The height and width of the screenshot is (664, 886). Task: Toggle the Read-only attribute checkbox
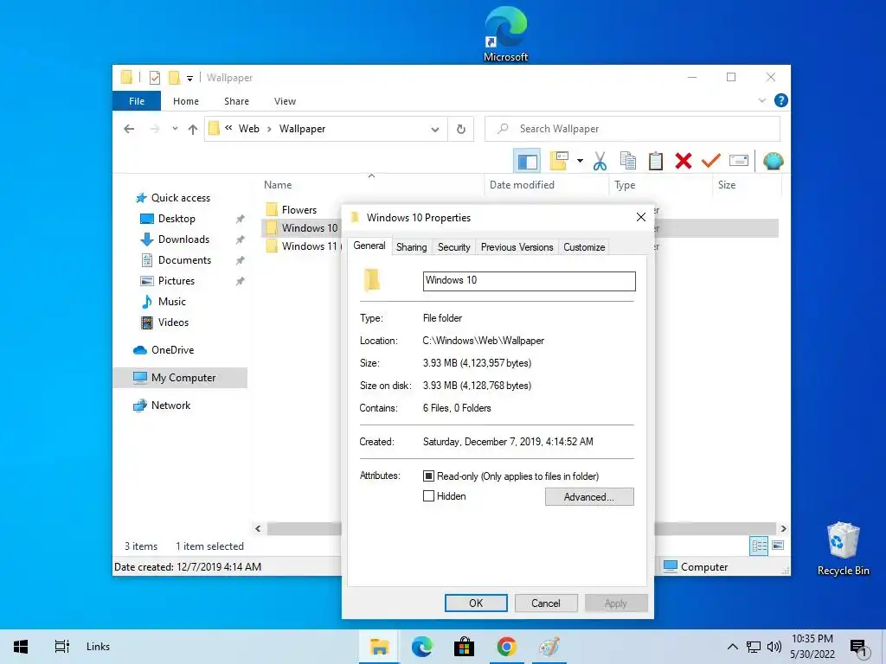(429, 476)
